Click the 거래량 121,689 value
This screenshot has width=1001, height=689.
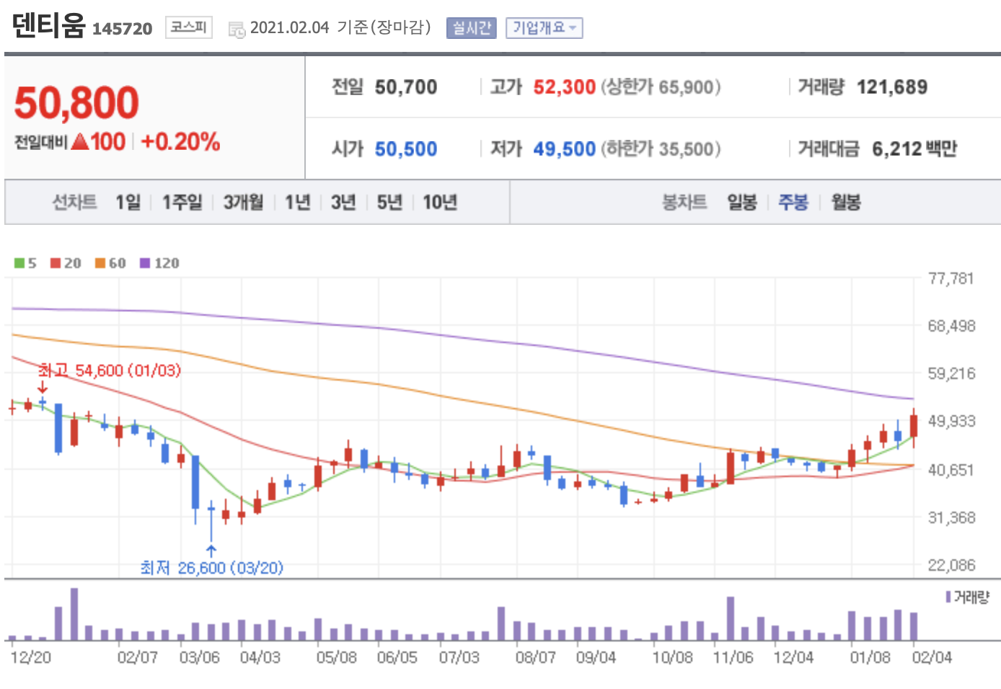(x=892, y=87)
